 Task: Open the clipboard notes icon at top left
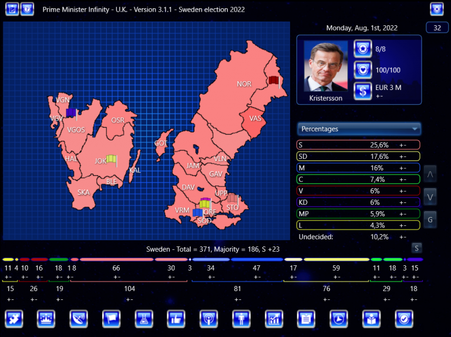tap(11, 9)
